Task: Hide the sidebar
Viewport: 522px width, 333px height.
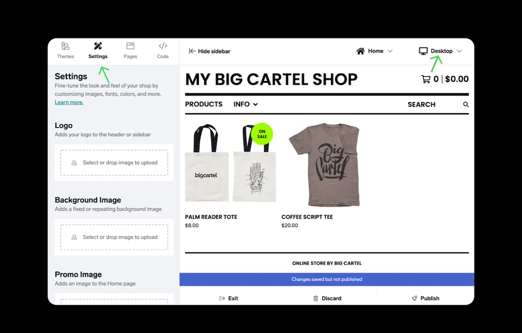Action: pyautogui.click(x=209, y=51)
